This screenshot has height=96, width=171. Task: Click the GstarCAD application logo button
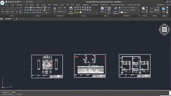click(x=2, y=3)
